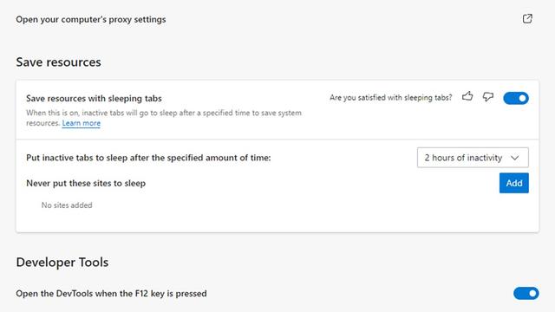
Task: Disable the sleeping tabs toggle
Action: (x=516, y=98)
